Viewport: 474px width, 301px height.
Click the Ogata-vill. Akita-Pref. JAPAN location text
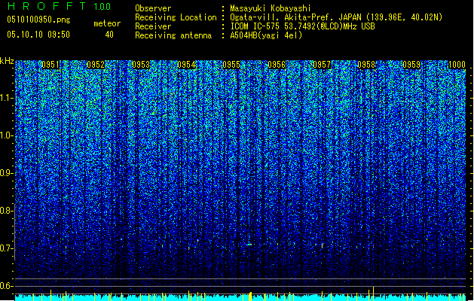click(x=336, y=17)
